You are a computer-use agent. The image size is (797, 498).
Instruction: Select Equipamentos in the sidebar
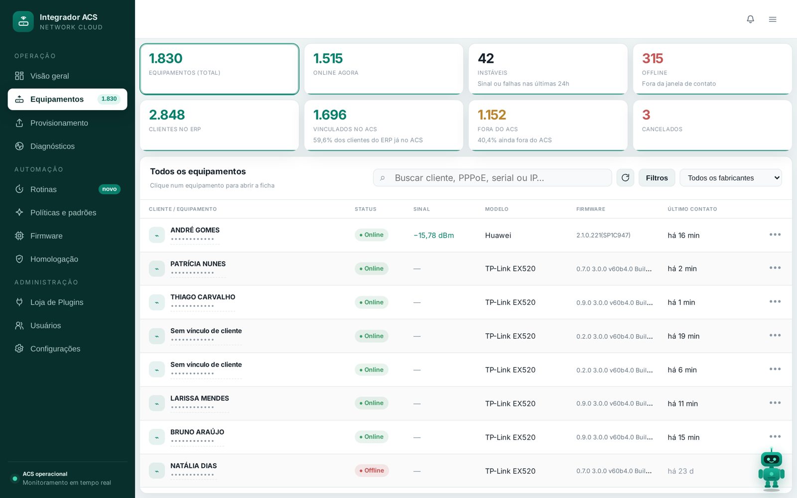(x=67, y=99)
